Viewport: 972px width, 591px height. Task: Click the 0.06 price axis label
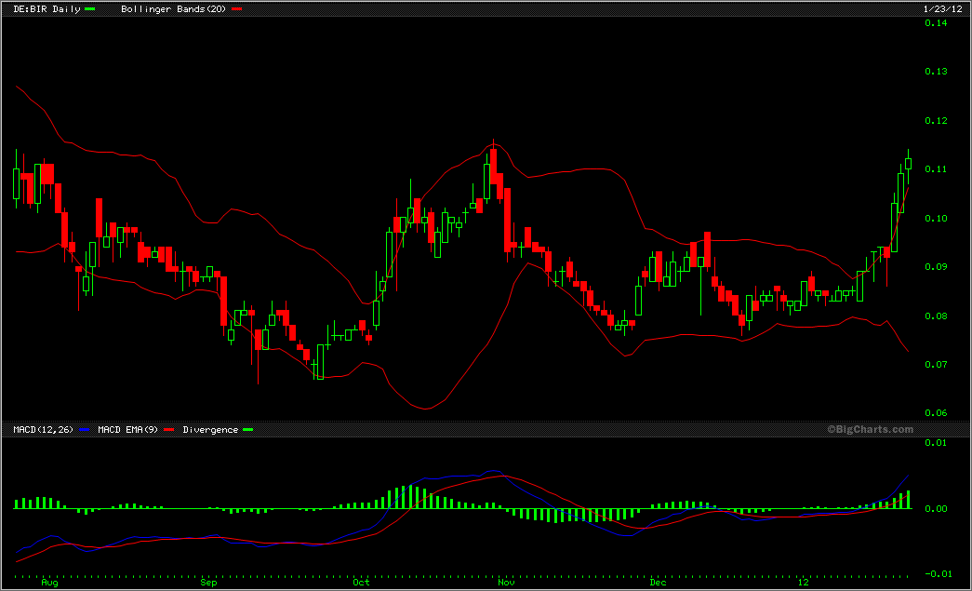(x=936, y=413)
